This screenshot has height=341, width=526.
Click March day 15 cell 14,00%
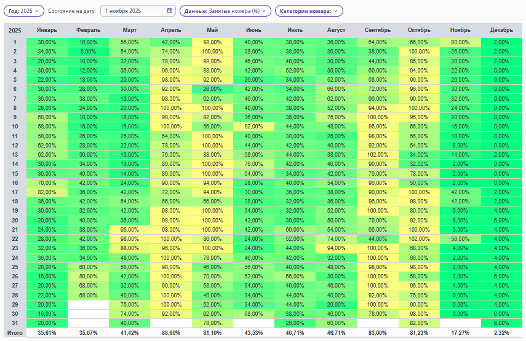point(129,173)
